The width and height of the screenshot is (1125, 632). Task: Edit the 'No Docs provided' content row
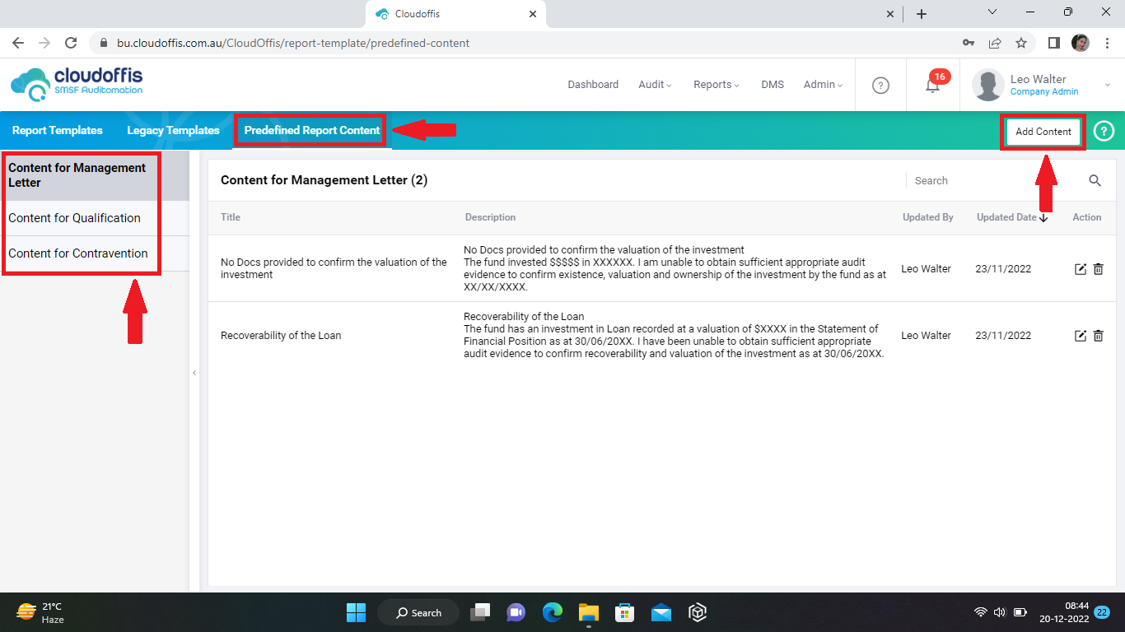click(1081, 269)
